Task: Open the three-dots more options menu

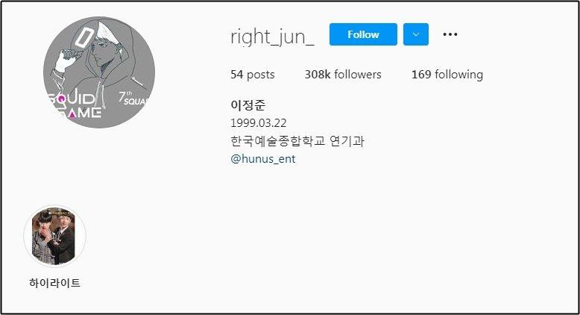Action: point(450,34)
